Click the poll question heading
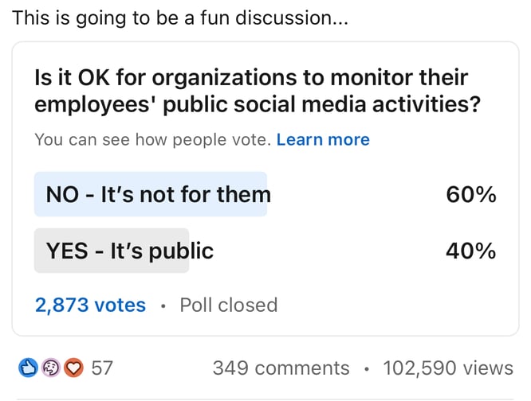Image resolution: width=531 pixels, height=401 pixels. (x=258, y=91)
